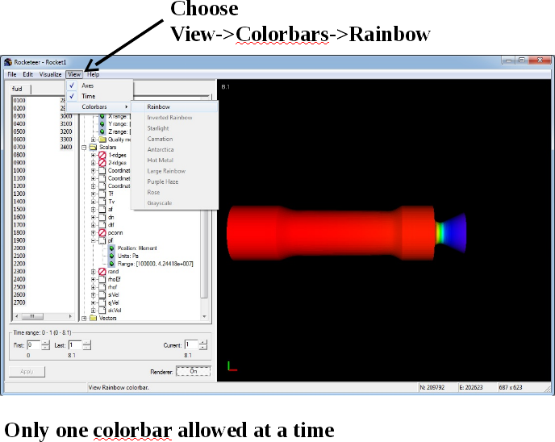Select timestep 2700 in the list
Viewport: 555px width, 442px height.
19,302
